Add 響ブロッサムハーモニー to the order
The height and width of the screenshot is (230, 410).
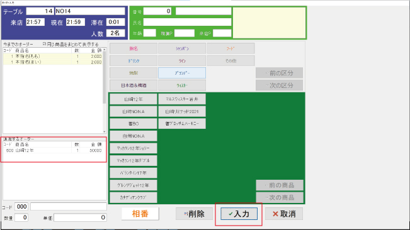click(x=182, y=124)
